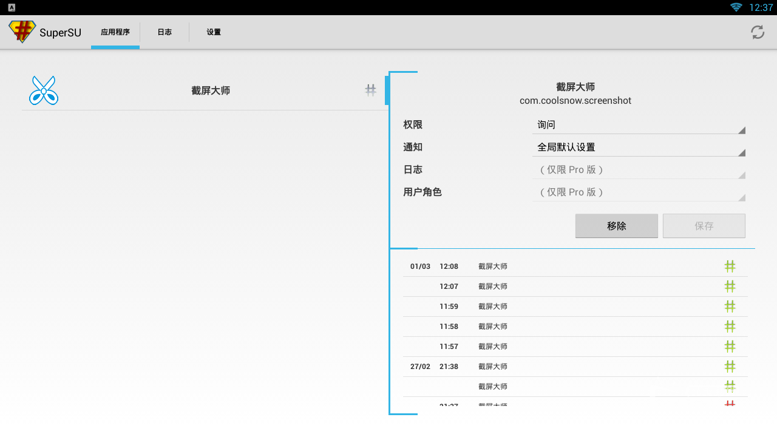The height and width of the screenshot is (437, 777).
Task: Click the 27/02 21:38 log entry
Action: [575, 366]
